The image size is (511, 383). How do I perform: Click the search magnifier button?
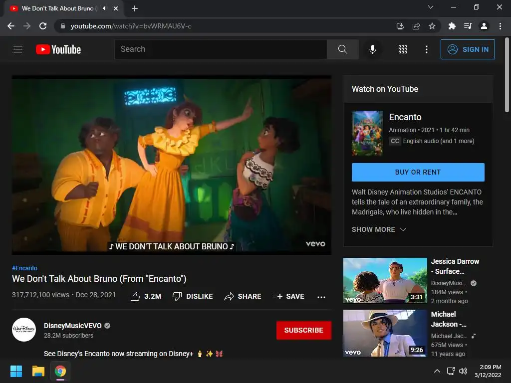coord(342,49)
